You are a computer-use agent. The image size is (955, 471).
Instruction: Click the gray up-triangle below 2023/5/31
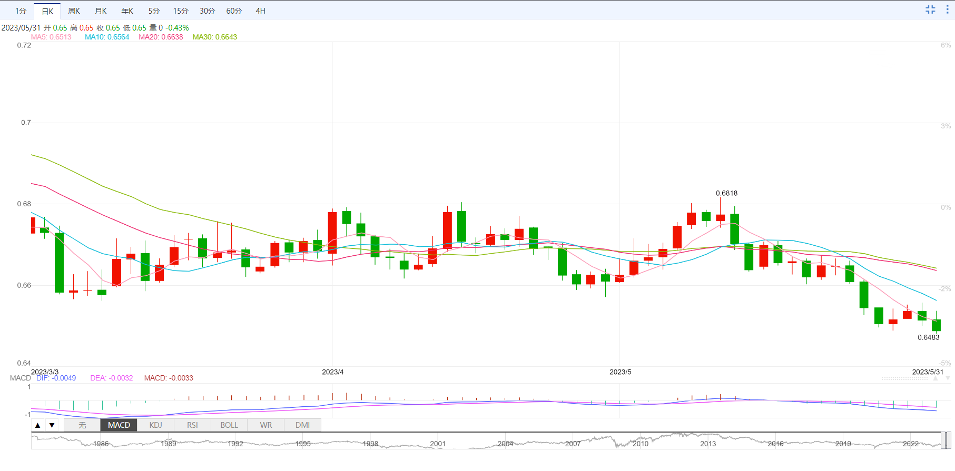click(936, 378)
